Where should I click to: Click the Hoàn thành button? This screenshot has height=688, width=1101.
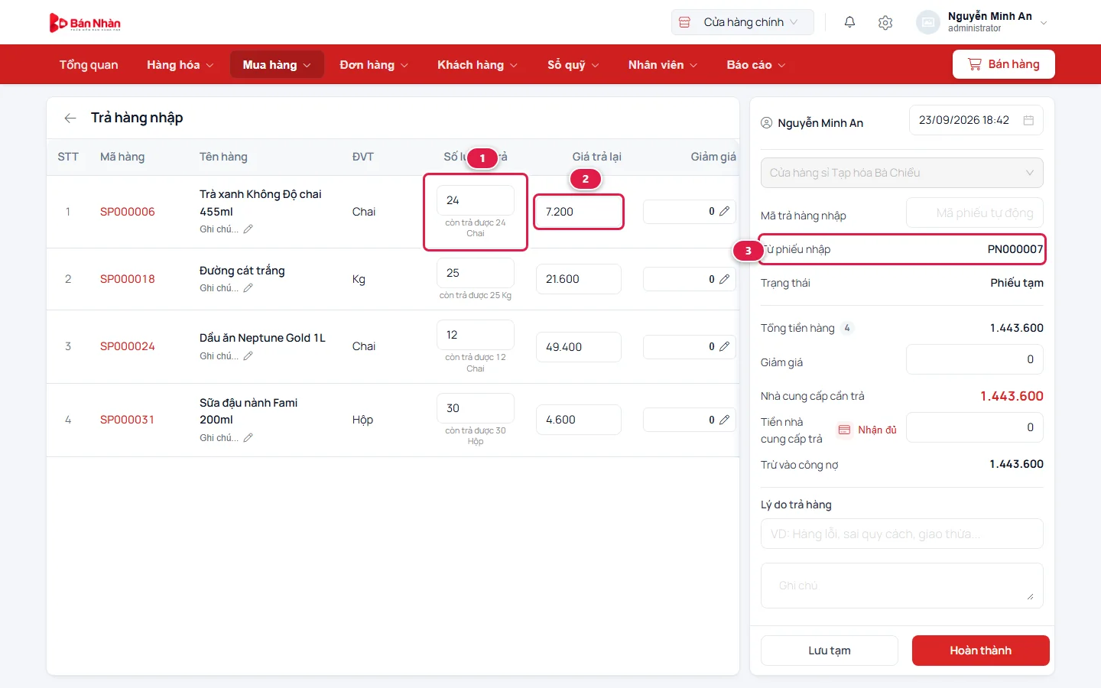(981, 651)
